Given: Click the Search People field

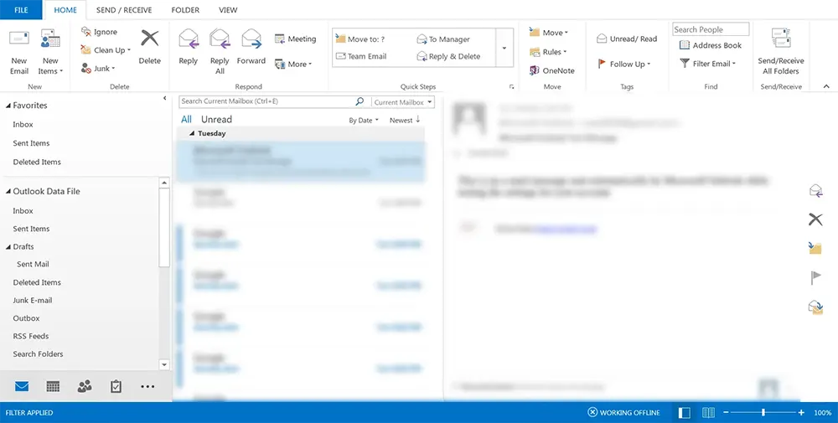Looking at the screenshot, I should (x=711, y=29).
